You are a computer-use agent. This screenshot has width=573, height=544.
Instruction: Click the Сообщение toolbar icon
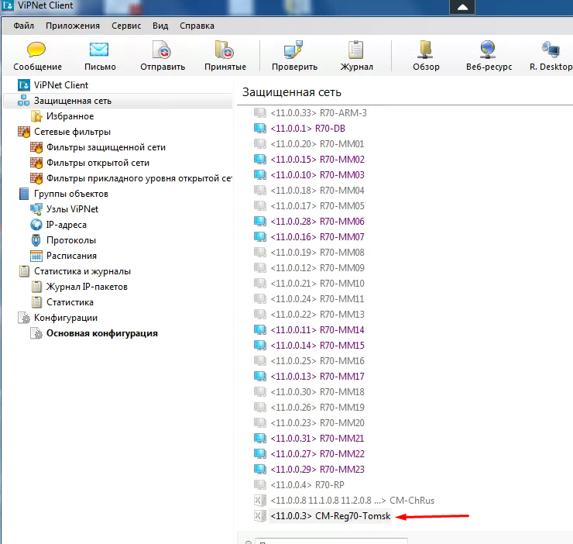click(37, 51)
